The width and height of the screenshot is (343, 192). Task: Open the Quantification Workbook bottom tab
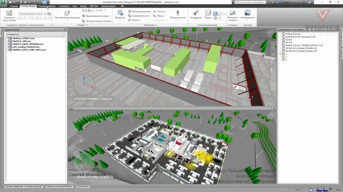59,187
